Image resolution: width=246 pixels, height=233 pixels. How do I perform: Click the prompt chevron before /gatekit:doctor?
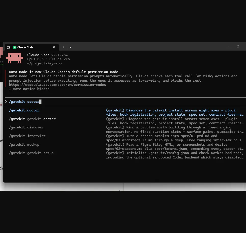tap(6, 102)
